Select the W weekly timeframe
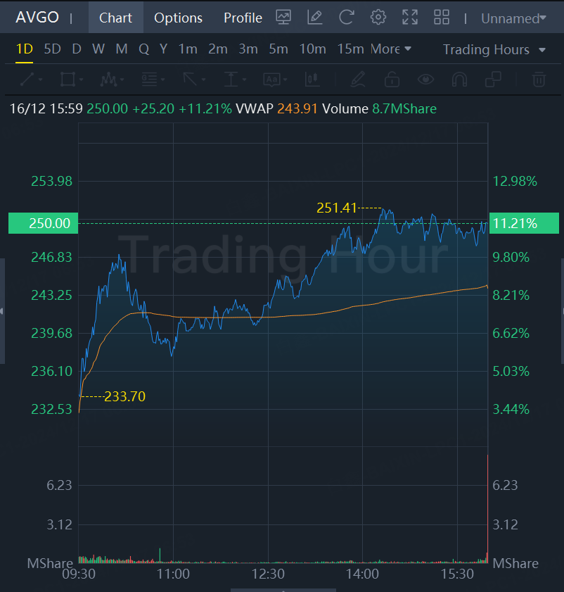The width and height of the screenshot is (564, 592). click(x=98, y=49)
